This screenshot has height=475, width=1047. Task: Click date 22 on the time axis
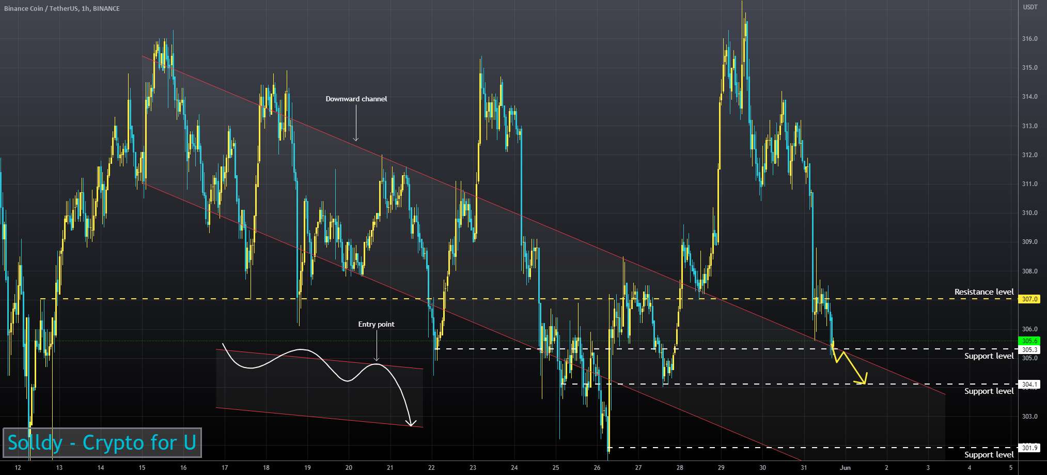431,468
